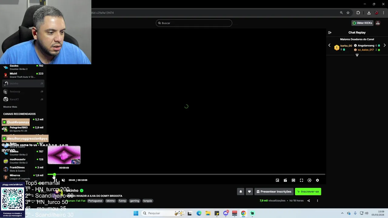This screenshot has height=218, width=388.
Task: Open Voicemeeter from taskbar
Action: pos(235,213)
